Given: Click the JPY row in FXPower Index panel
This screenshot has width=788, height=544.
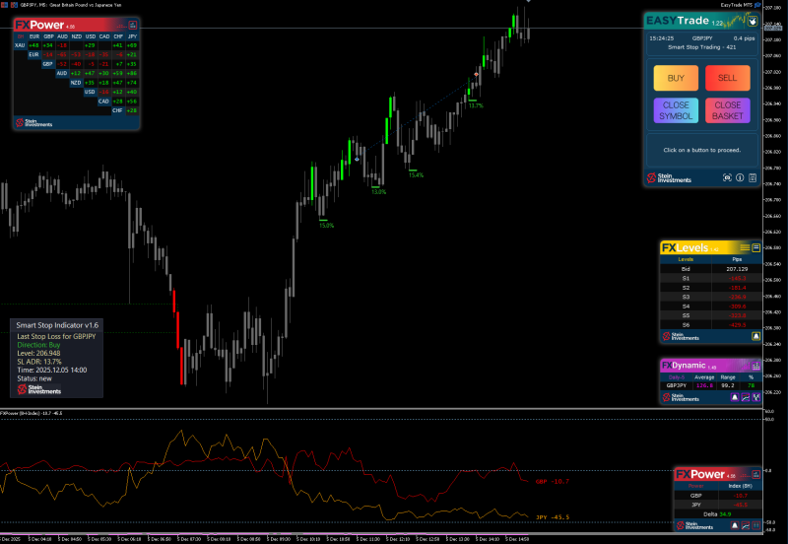Looking at the screenshot, I should pos(718,505).
